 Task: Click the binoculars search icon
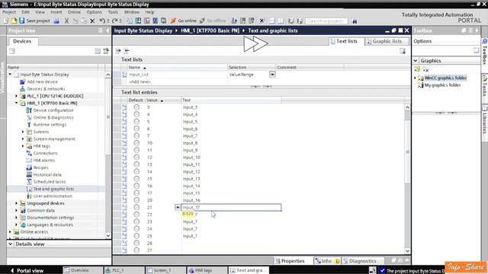tap(355, 21)
